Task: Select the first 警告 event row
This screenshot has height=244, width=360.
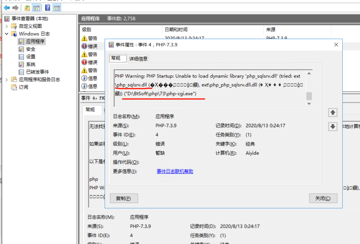Action: click(x=93, y=38)
